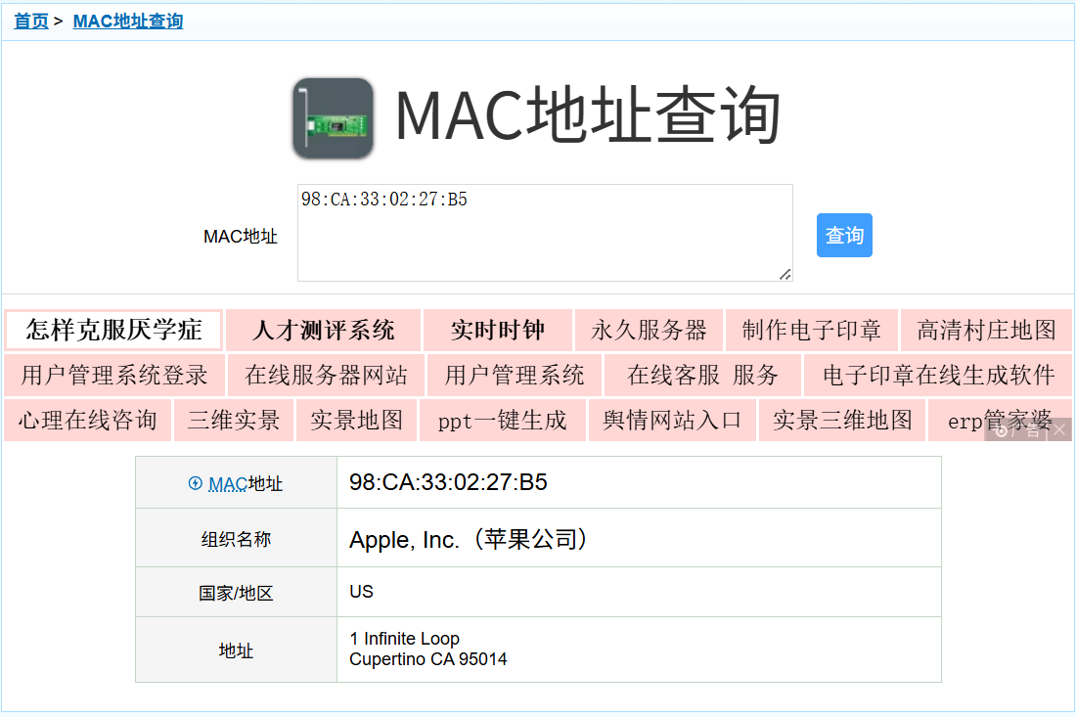Viewport: 1076px width, 717px height.
Task: Open ad link 高清村庄地图
Action: point(986,330)
